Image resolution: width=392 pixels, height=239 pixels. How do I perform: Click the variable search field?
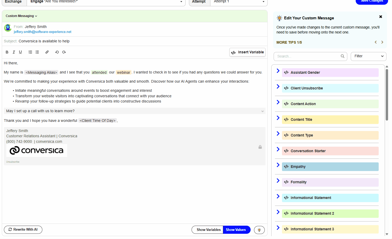pyautogui.click(x=308, y=56)
